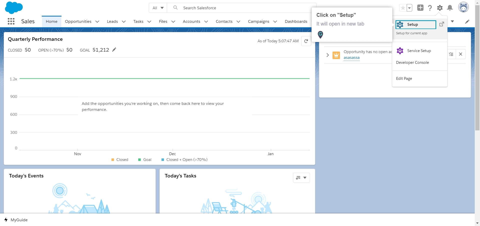Click the page vertical scrollbar
Screen dimensions: 480x226
pos(477,68)
